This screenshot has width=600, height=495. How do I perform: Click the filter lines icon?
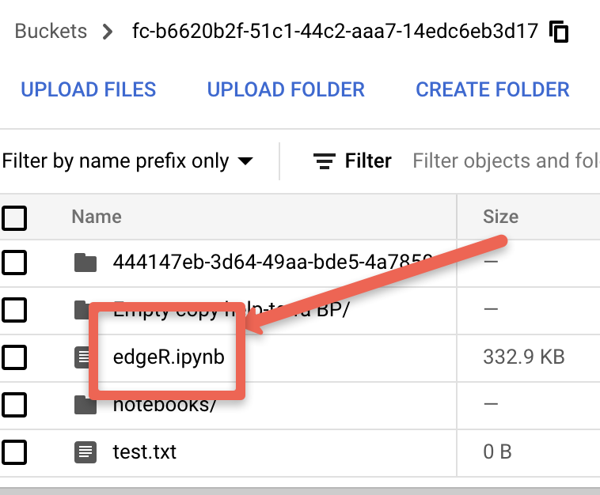(325, 161)
